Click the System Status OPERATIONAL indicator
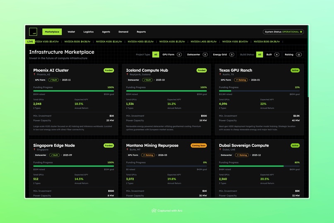This screenshot has height=223, width=334. [283, 32]
